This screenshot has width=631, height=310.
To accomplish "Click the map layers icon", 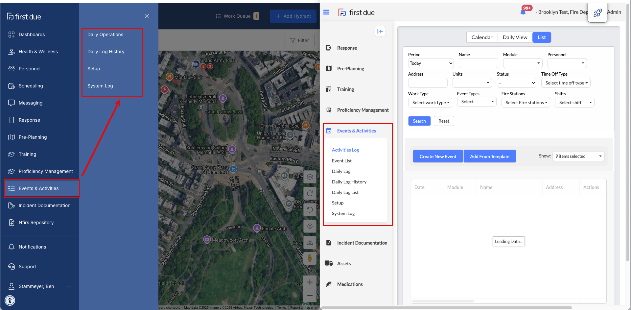I will [310, 177].
